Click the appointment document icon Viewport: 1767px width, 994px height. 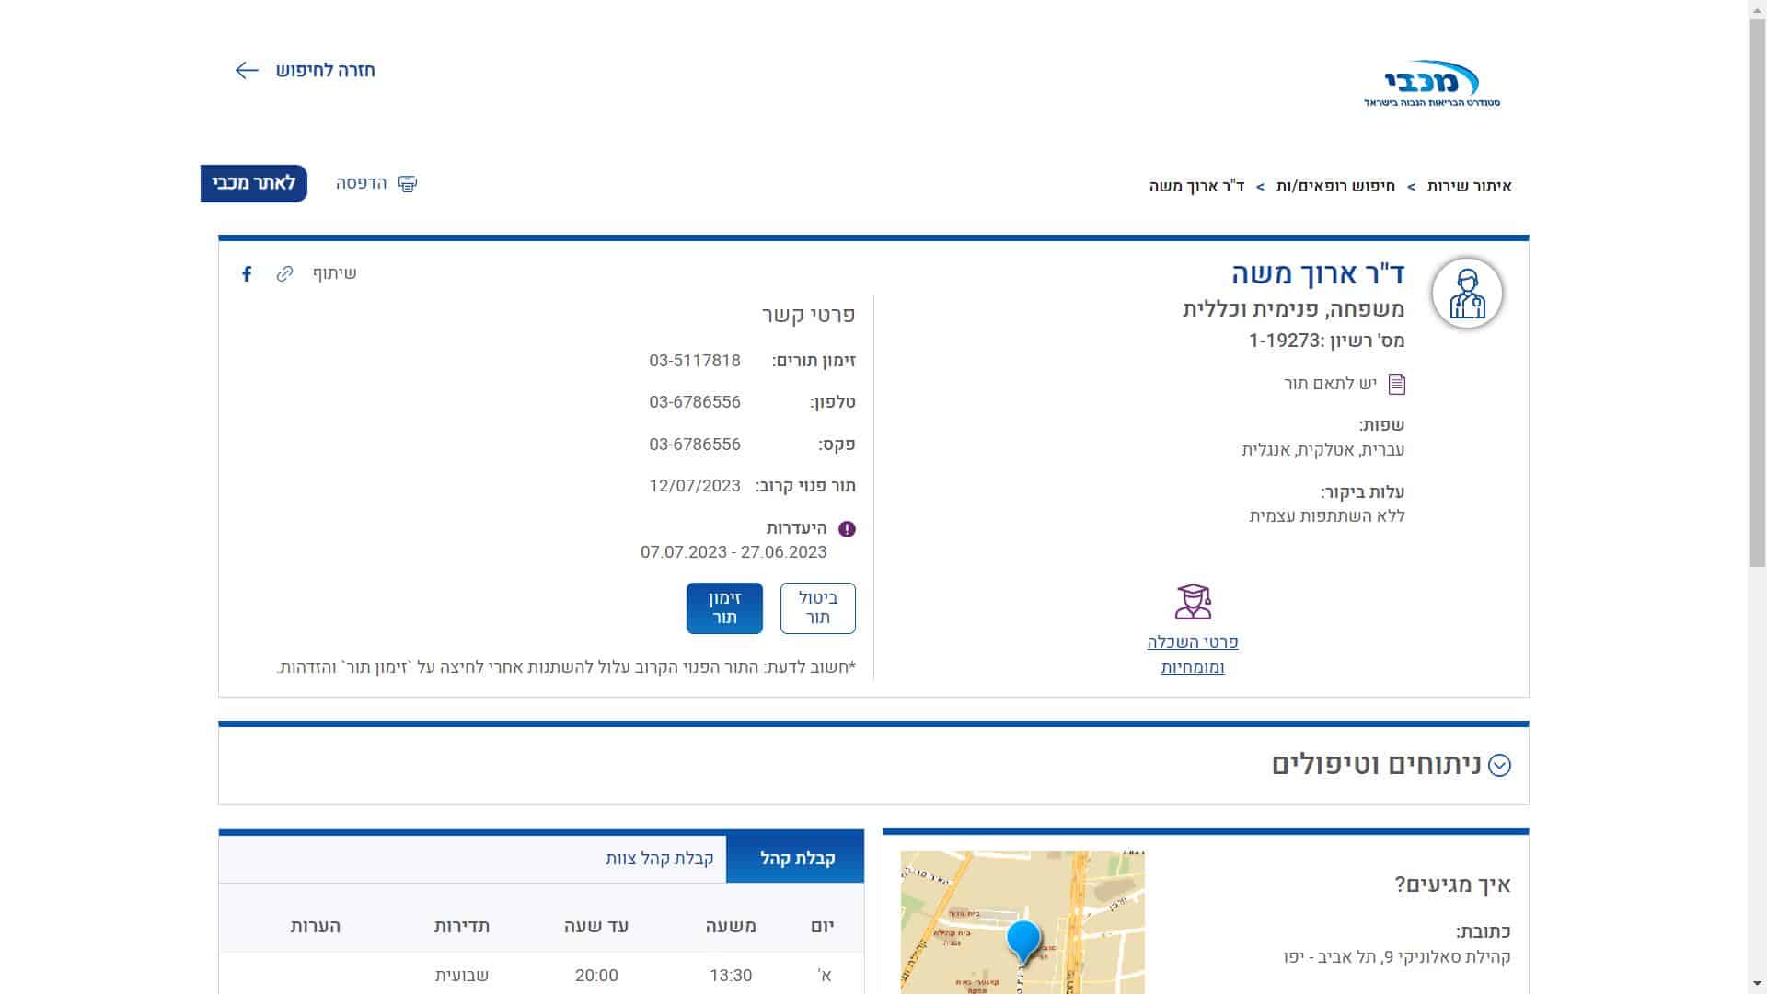tap(1396, 384)
